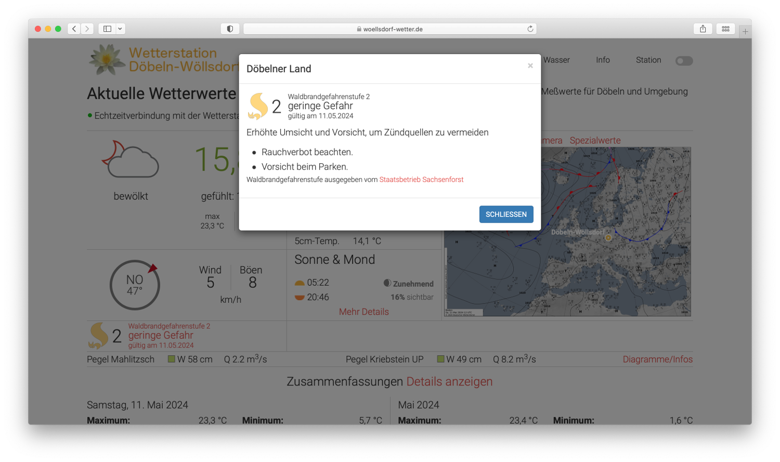Reload the page with the refresh icon
Viewport: 780px width, 462px height.
530,29
